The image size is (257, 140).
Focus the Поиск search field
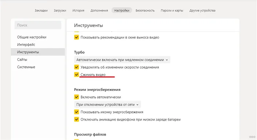pos(38,25)
